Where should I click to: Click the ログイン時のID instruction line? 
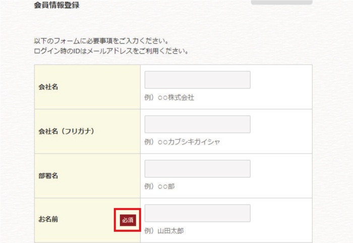coord(111,51)
